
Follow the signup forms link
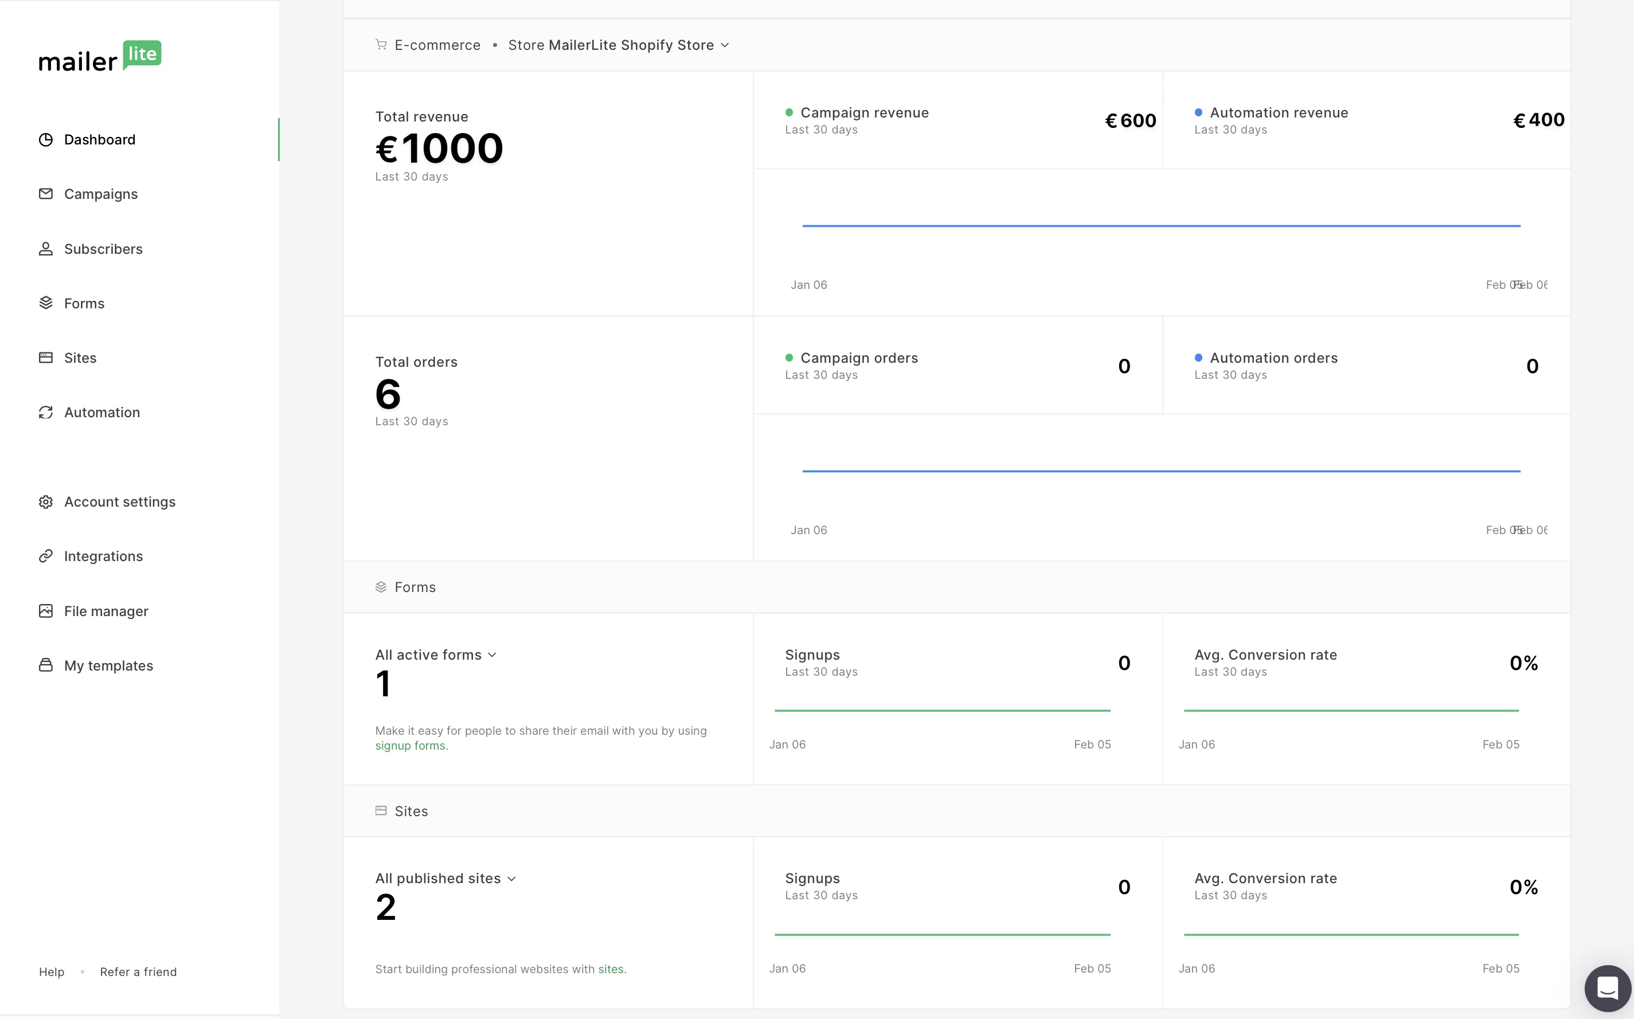point(410,746)
